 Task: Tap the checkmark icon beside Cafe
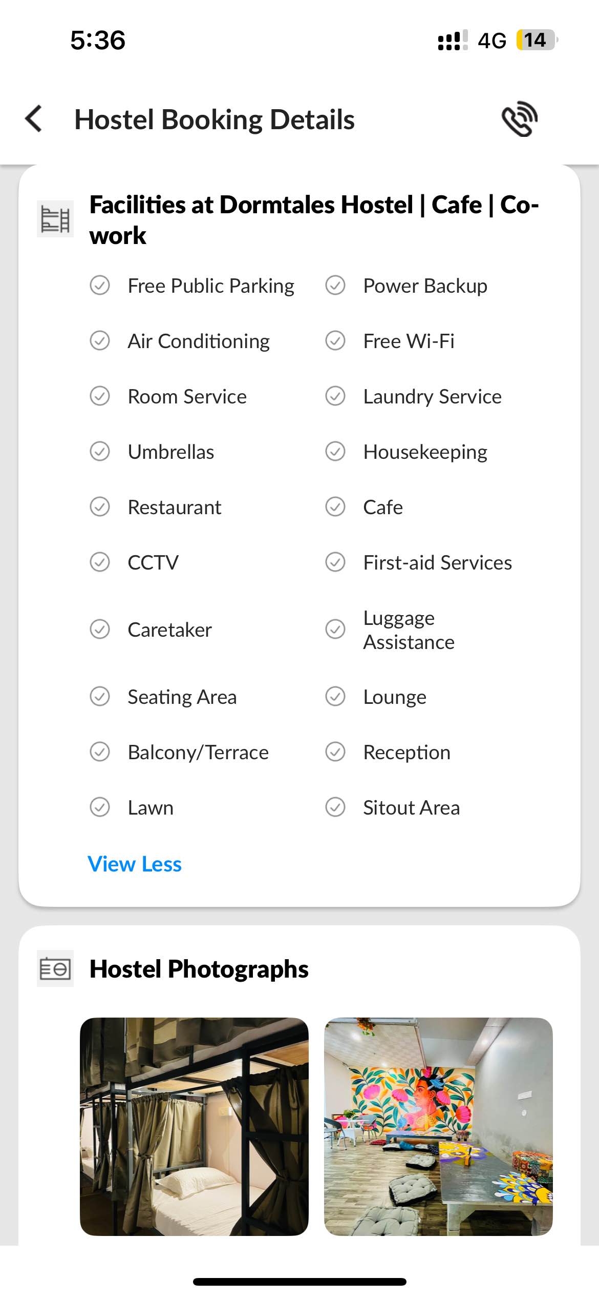335,506
